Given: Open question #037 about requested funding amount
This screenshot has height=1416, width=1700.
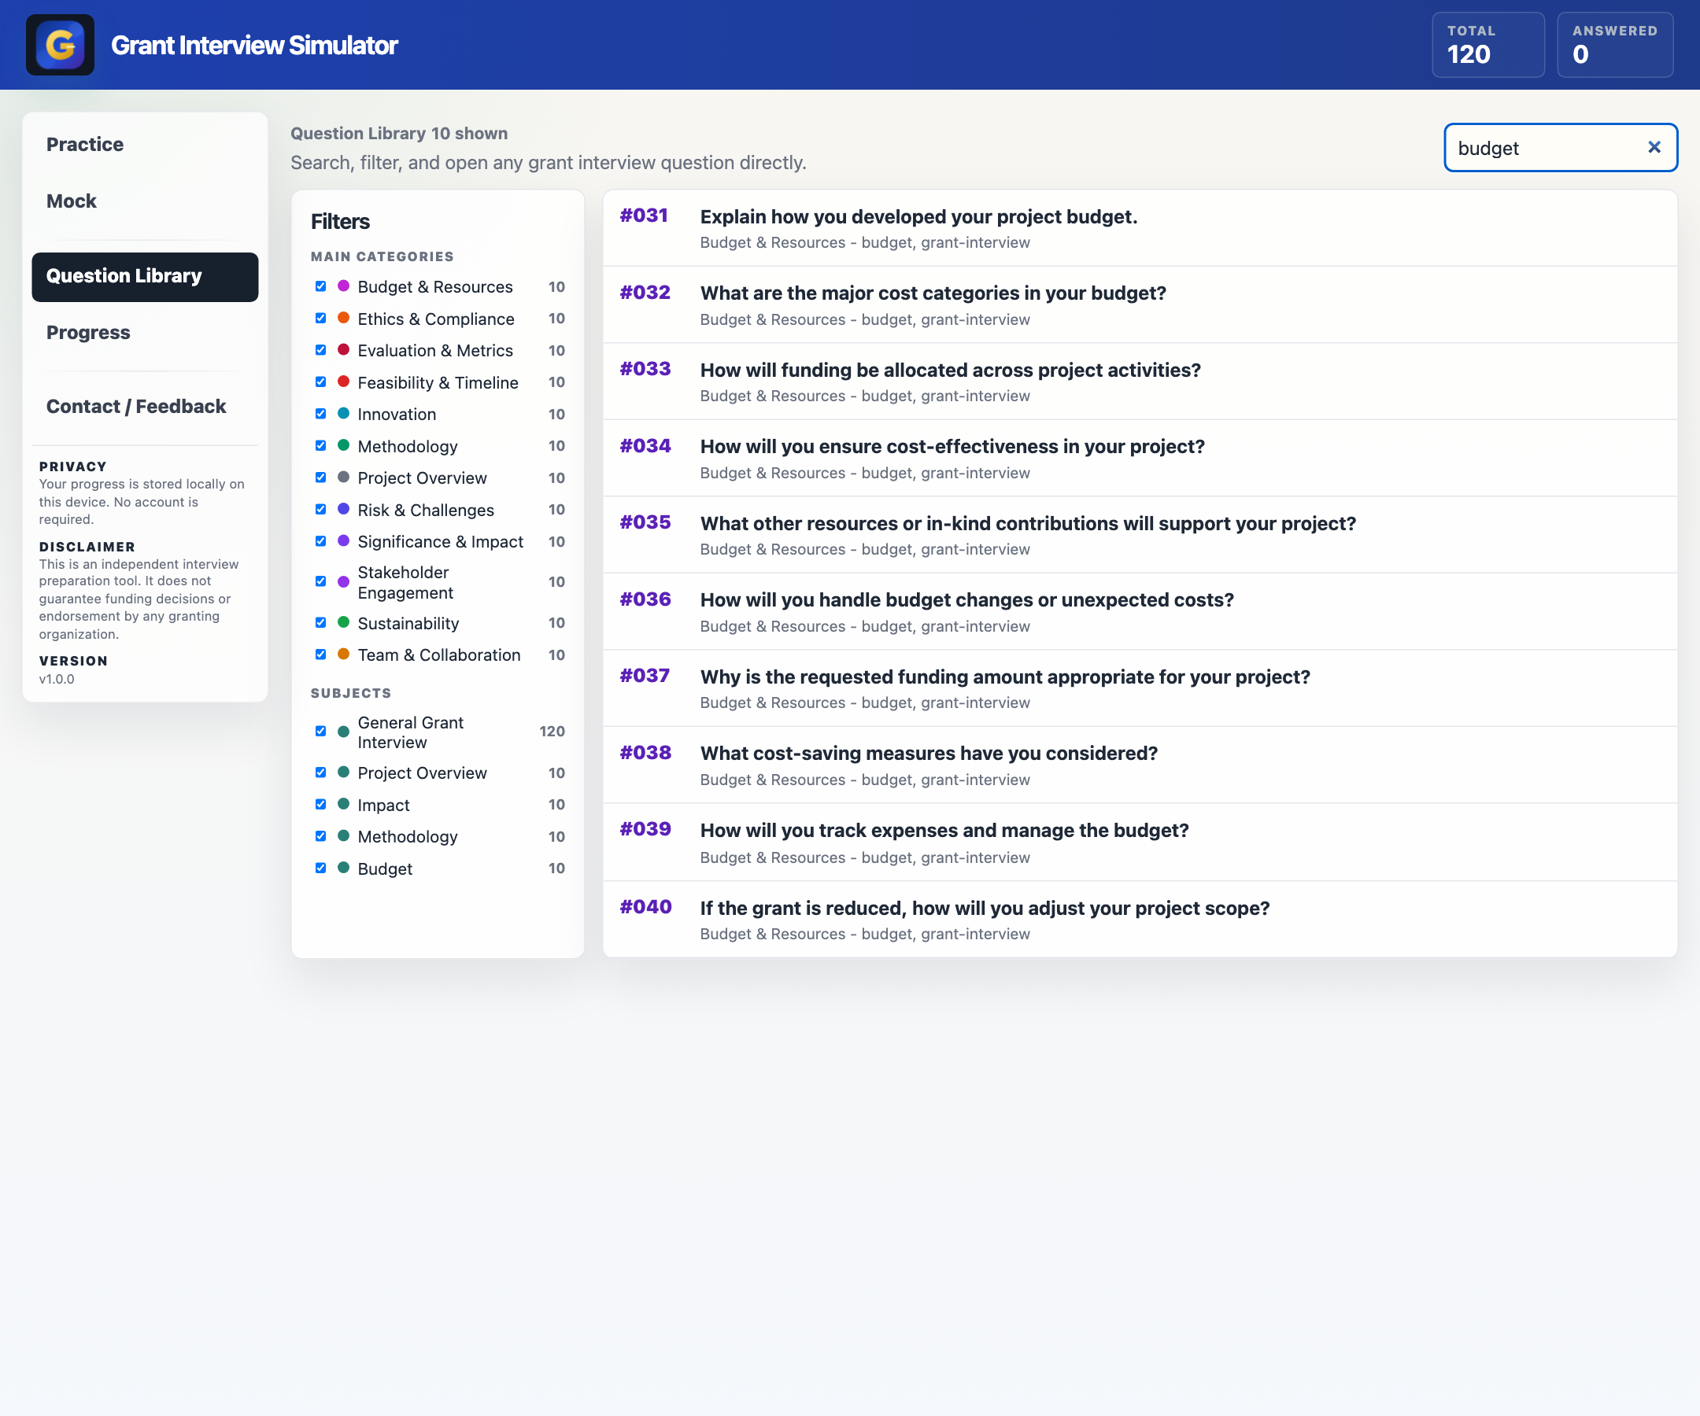Looking at the screenshot, I should [1140, 689].
